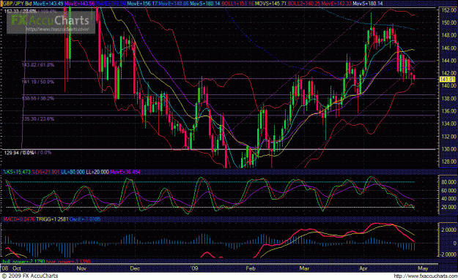Click the '09 year marker on time axis
This screenshot has height=280, width=458.
pyautogui.click(x=194, y=268)
